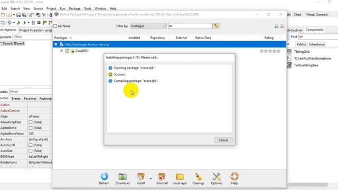
Task: Click the Components filter field in Object Inspector
Action: click(32, 37)
